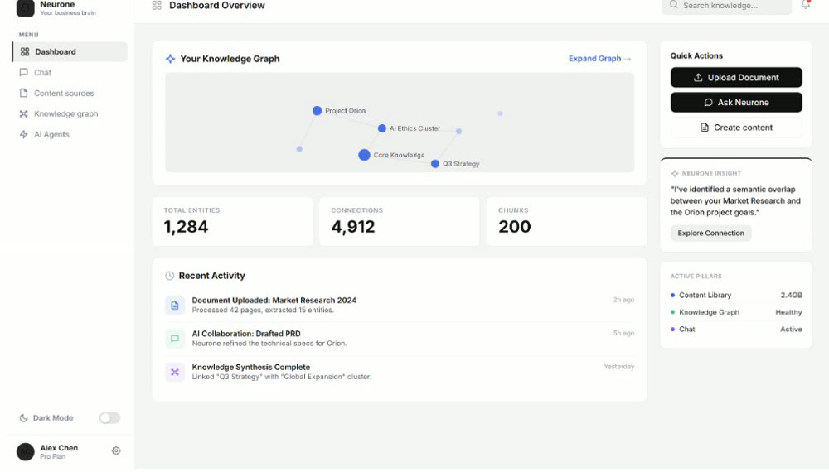The image size is (829, 472).
Task: Click the Upload Document button
Action: pos(736,77)
